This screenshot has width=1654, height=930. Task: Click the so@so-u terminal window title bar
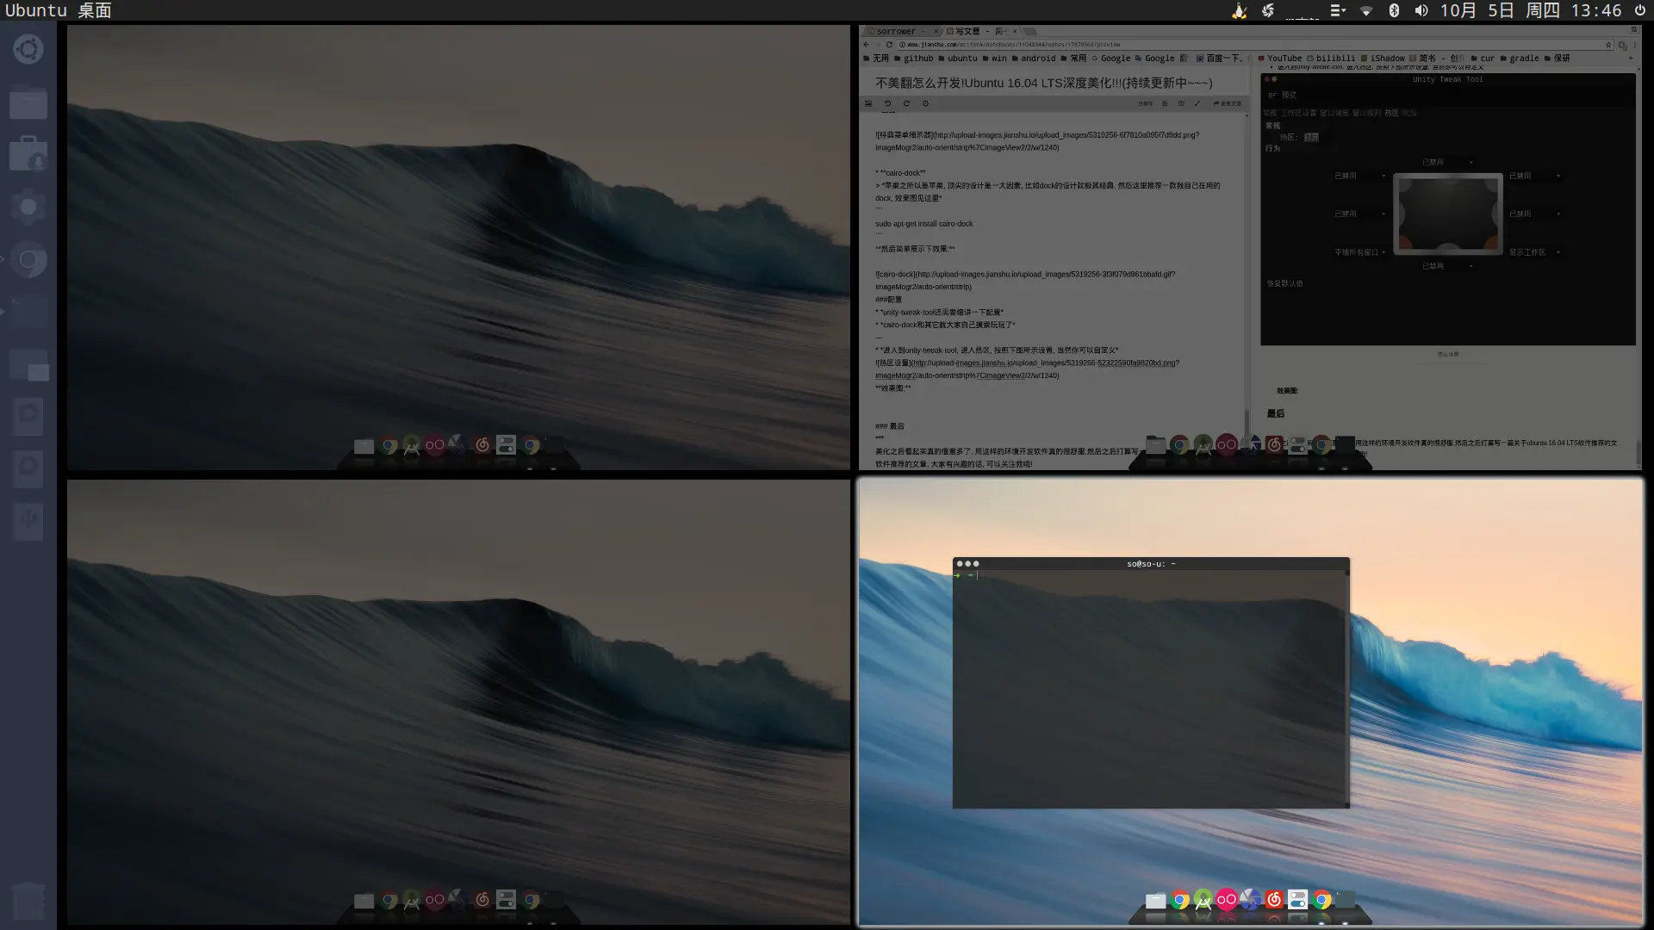[x=1151, y=564]
